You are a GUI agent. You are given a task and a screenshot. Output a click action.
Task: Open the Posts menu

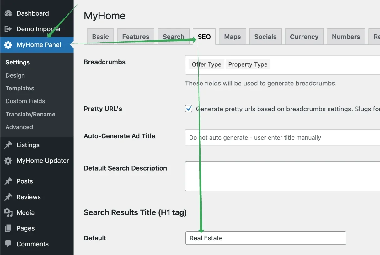(x=37, y=181)
